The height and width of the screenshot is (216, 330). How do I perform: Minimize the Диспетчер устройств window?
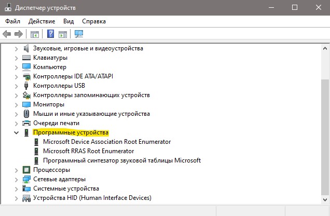click(x=271, y=8)
